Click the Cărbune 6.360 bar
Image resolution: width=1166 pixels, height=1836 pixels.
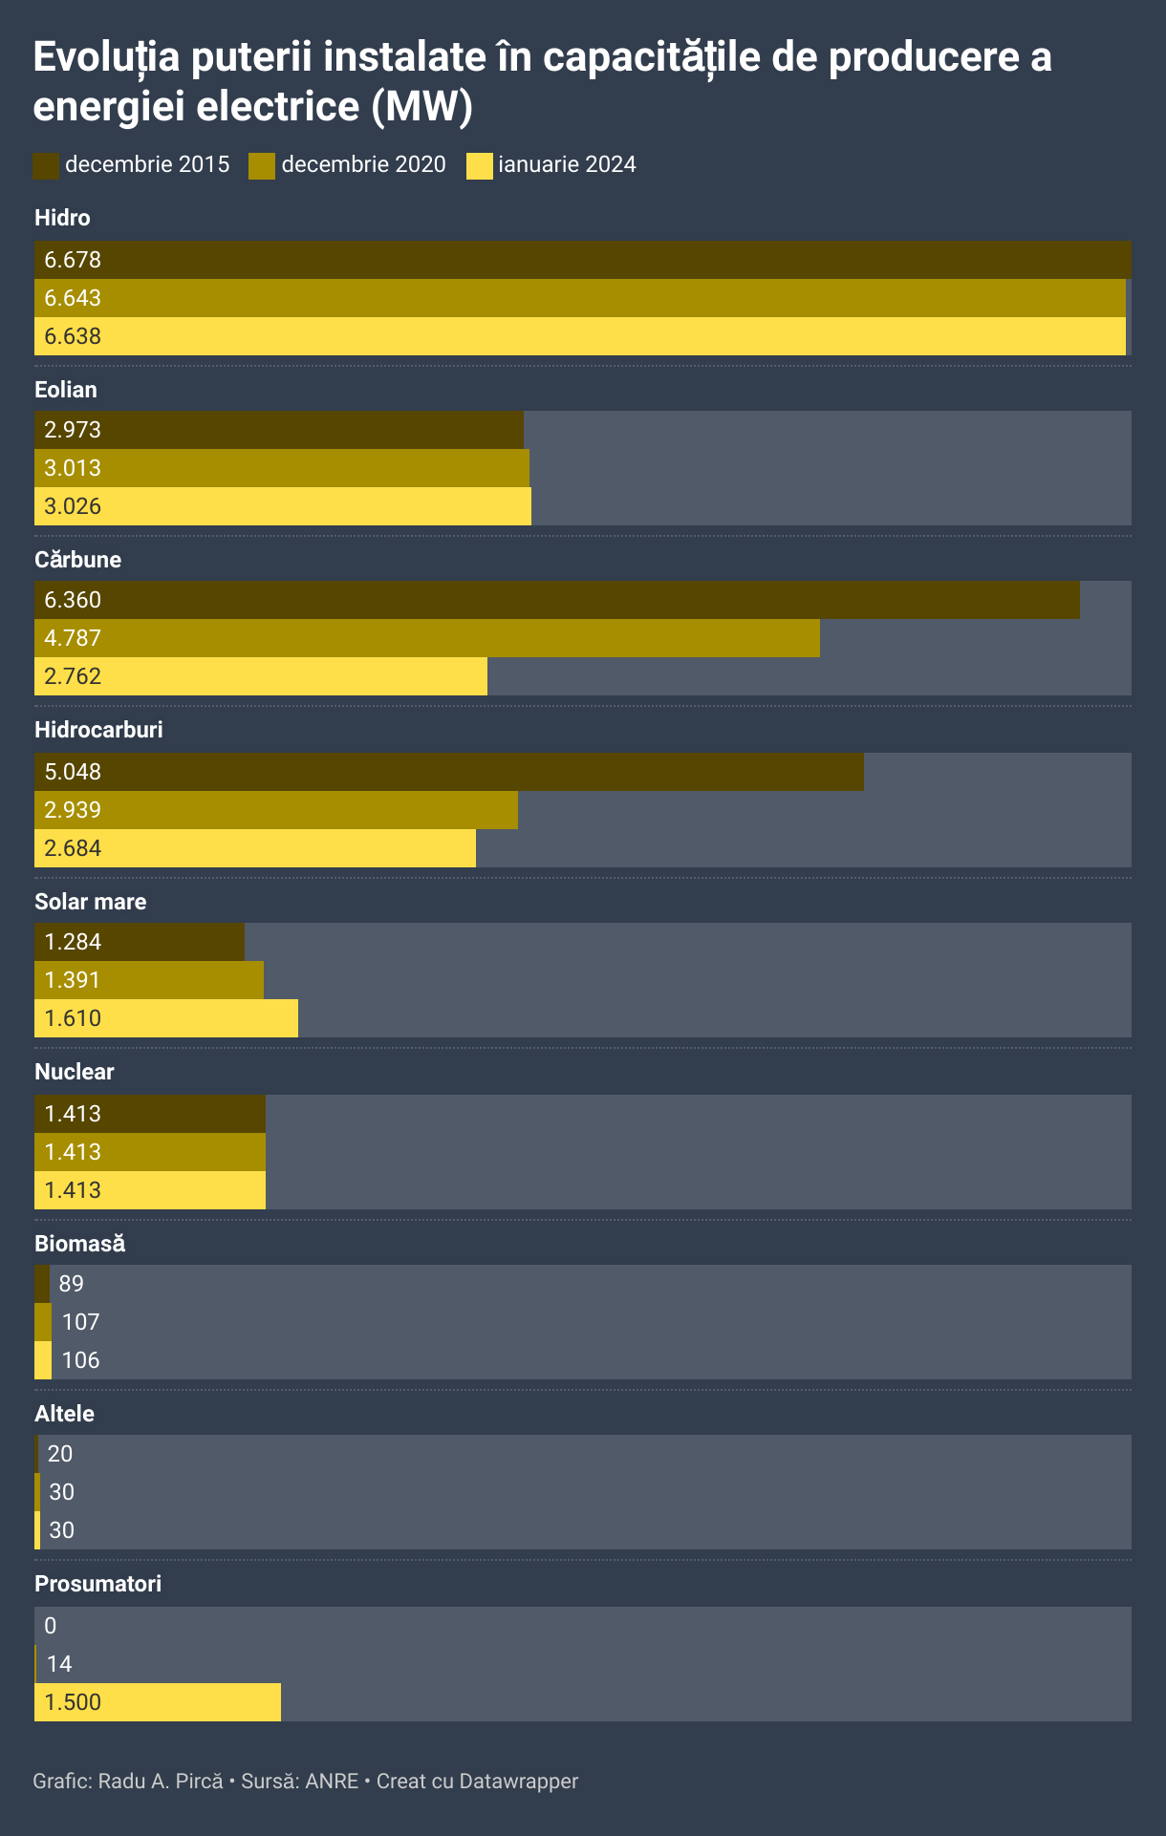click(557, 600)
